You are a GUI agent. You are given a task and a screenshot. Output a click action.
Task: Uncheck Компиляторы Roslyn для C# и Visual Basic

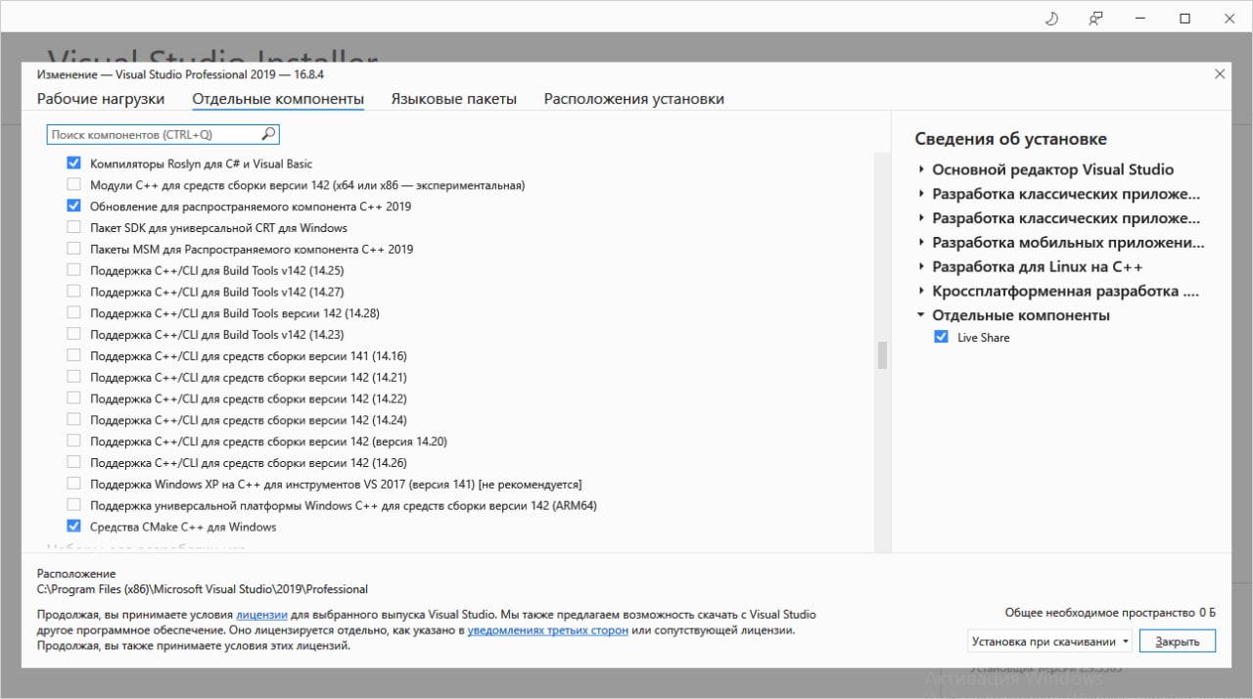pyautogui.click(x=73, y=163)
